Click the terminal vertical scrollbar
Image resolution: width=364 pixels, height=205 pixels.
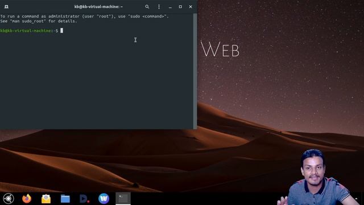[195, 71]
